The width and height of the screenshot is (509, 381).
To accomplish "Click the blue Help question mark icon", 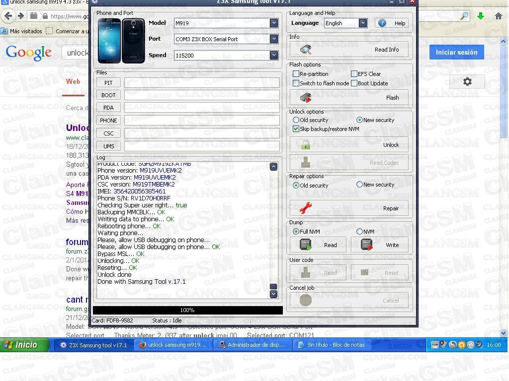I will tap(382, 23).
